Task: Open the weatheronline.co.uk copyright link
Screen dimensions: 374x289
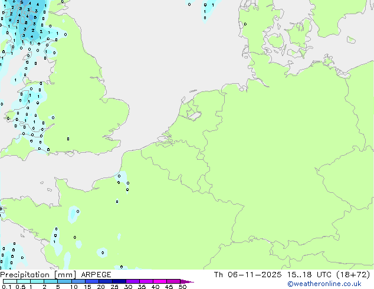Action: (x=324, y=284)
